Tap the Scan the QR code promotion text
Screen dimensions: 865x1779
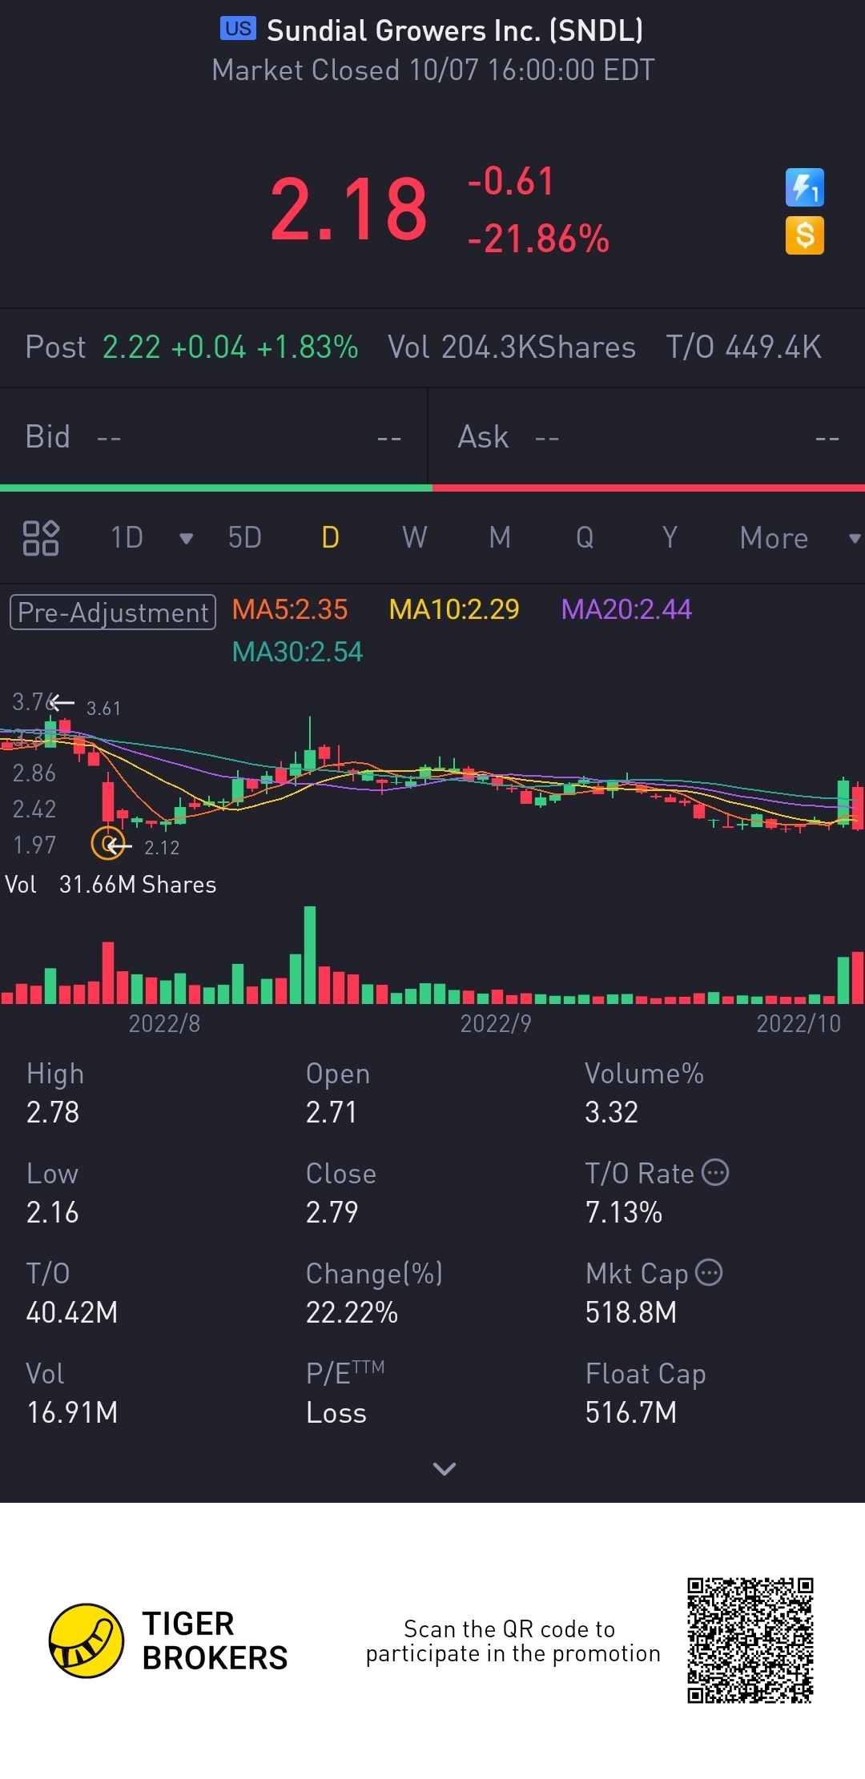(x=513, y=1641)
